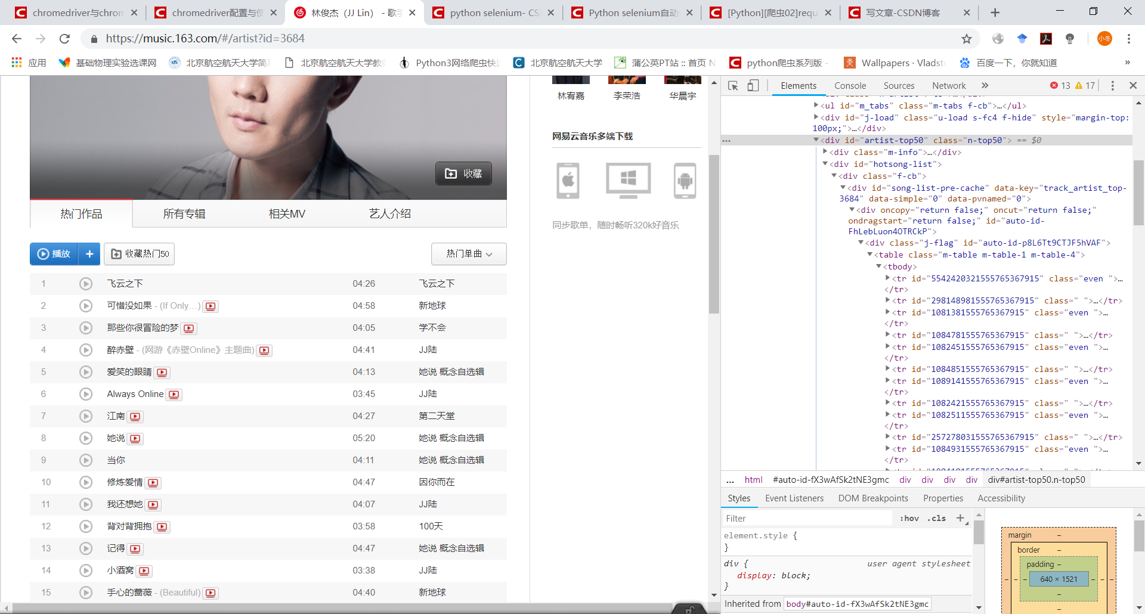Expand the div class m-info node
The height and width of the screenshot is (614, 1145).
pyautogui.click(x=825, y=152)
